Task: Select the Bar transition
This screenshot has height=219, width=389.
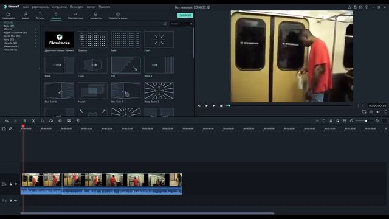Action: (x=126, y=65)
